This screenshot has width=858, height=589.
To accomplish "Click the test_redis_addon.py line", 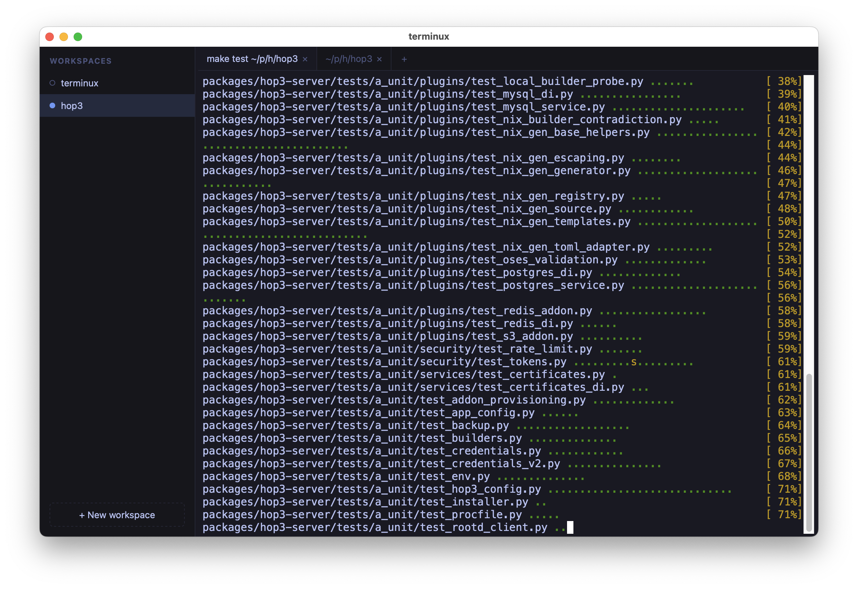I will pos(502,310).
